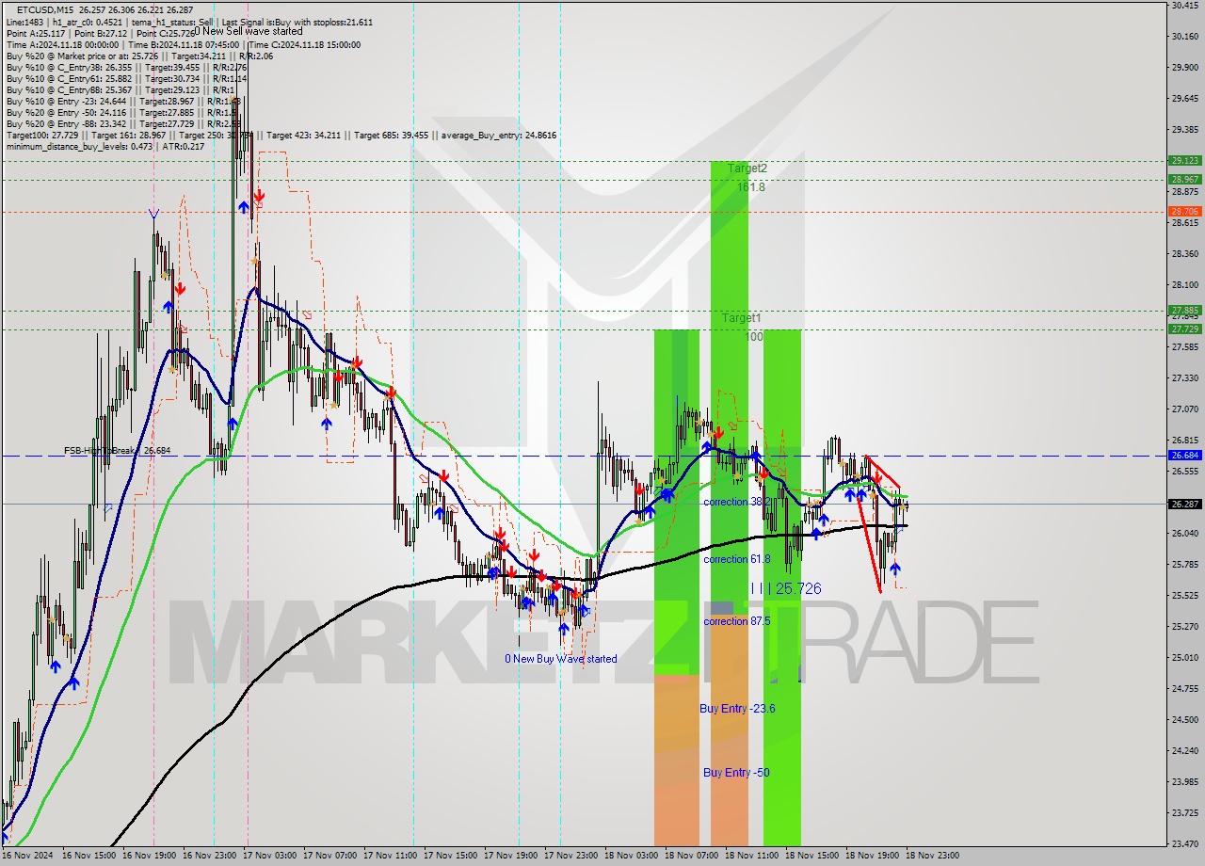Click the '16 Nov 23:00' time label
Viewport: 1205px width, 866px height.
[x=209, y=856]
